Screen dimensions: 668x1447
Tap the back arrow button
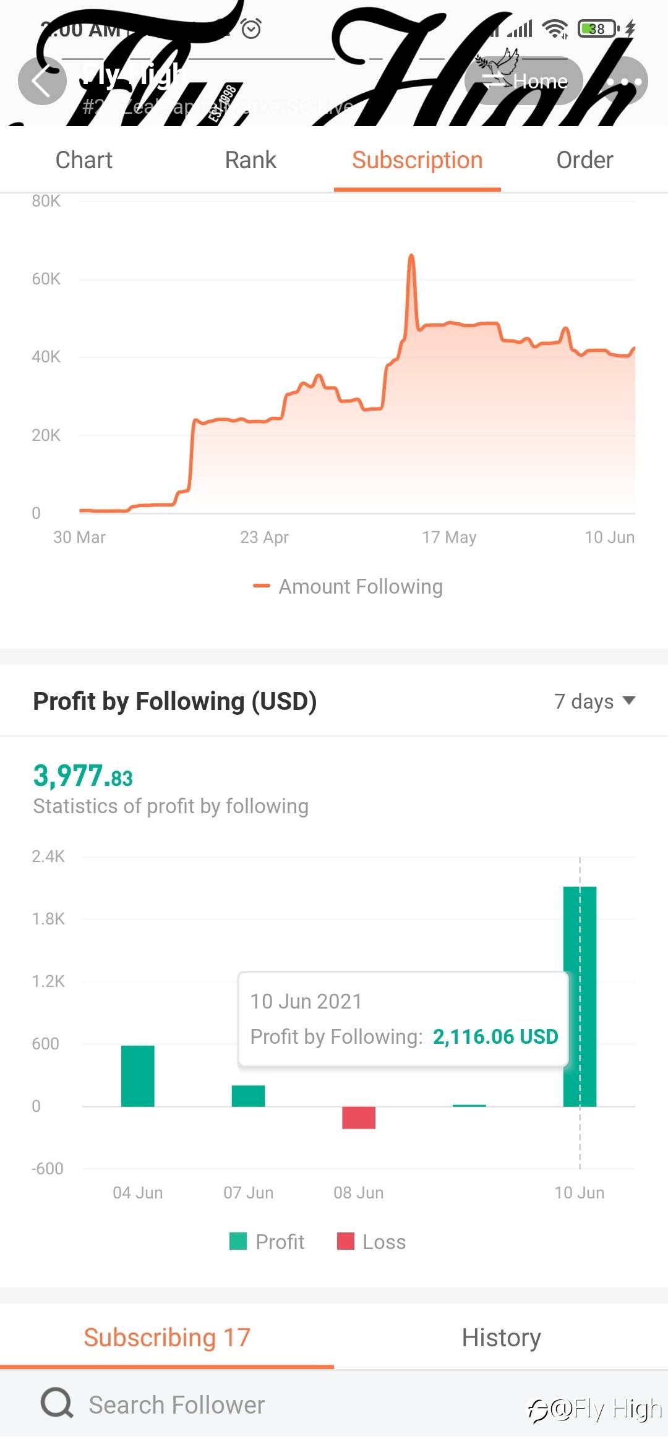[41, 81]
